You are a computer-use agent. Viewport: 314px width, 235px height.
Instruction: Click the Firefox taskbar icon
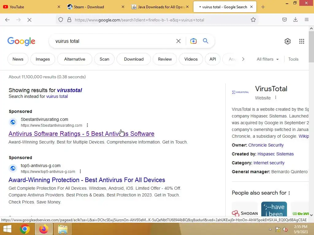click(x=44, y=229)
